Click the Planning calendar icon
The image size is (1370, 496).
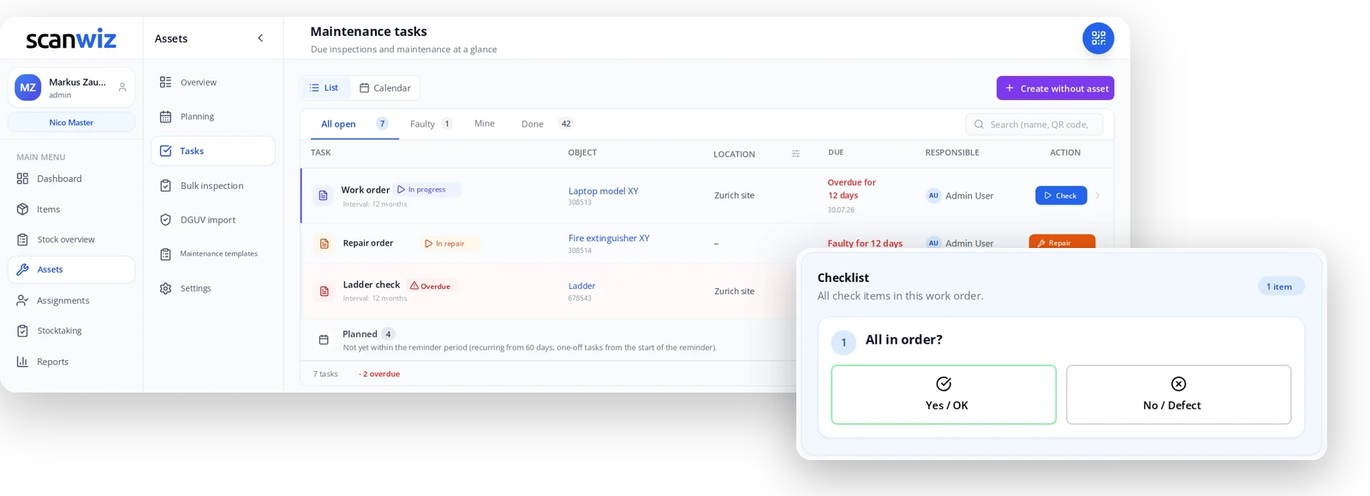(165, 116)
